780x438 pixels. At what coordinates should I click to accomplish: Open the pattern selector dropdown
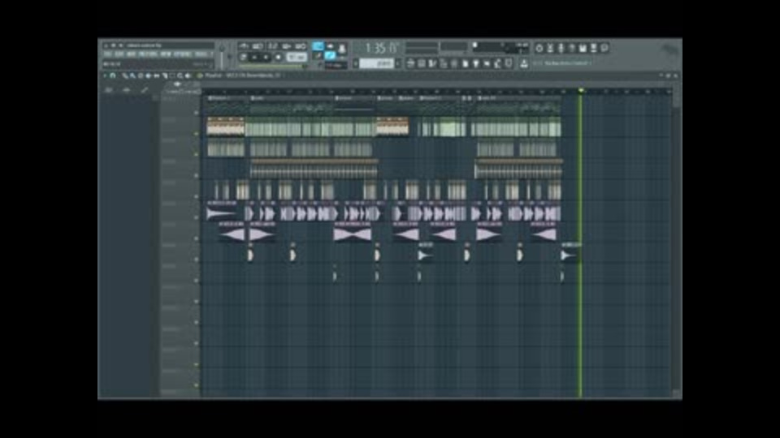[x=376, y=63]
